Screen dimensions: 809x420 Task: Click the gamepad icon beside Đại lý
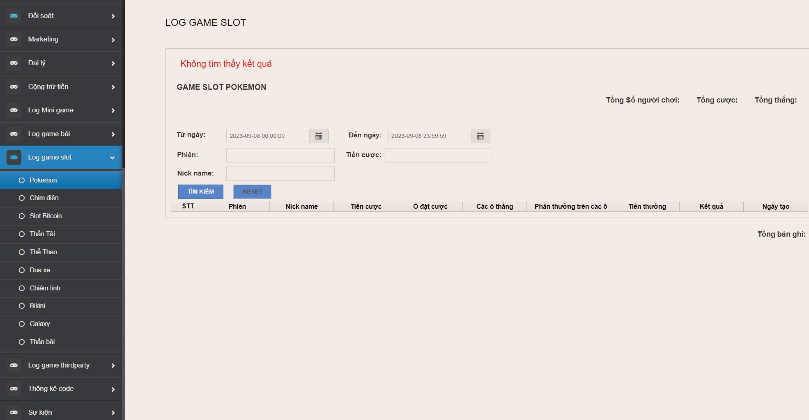tap(14, 63)
